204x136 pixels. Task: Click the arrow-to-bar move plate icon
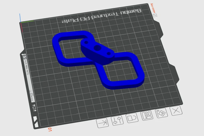point(103,123)
